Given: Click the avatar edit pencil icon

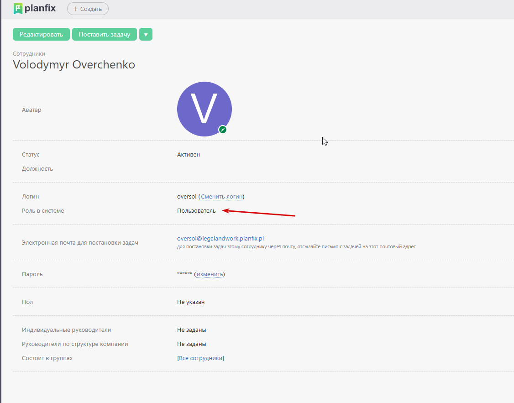Looking at the screenshot, I should pos(223,130).
